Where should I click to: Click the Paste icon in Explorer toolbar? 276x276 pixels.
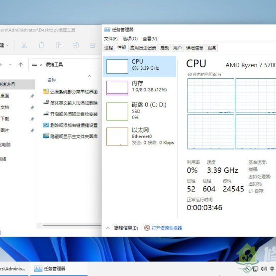[59, 45]
